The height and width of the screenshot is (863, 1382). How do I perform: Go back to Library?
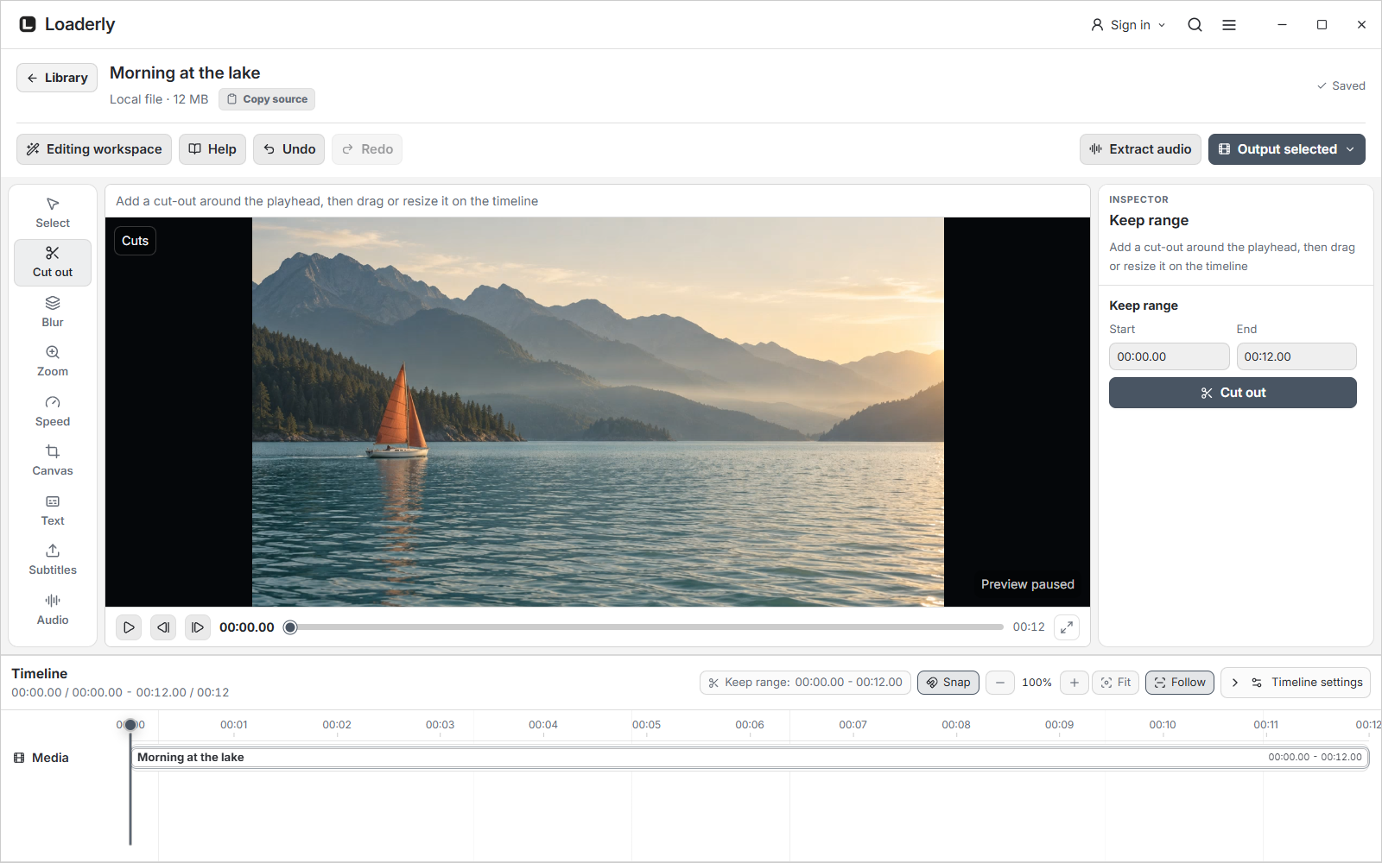[57, 78]
